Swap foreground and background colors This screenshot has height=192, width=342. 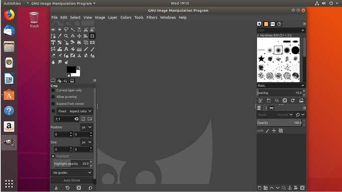pyautogui.click(x=78, y=68)
